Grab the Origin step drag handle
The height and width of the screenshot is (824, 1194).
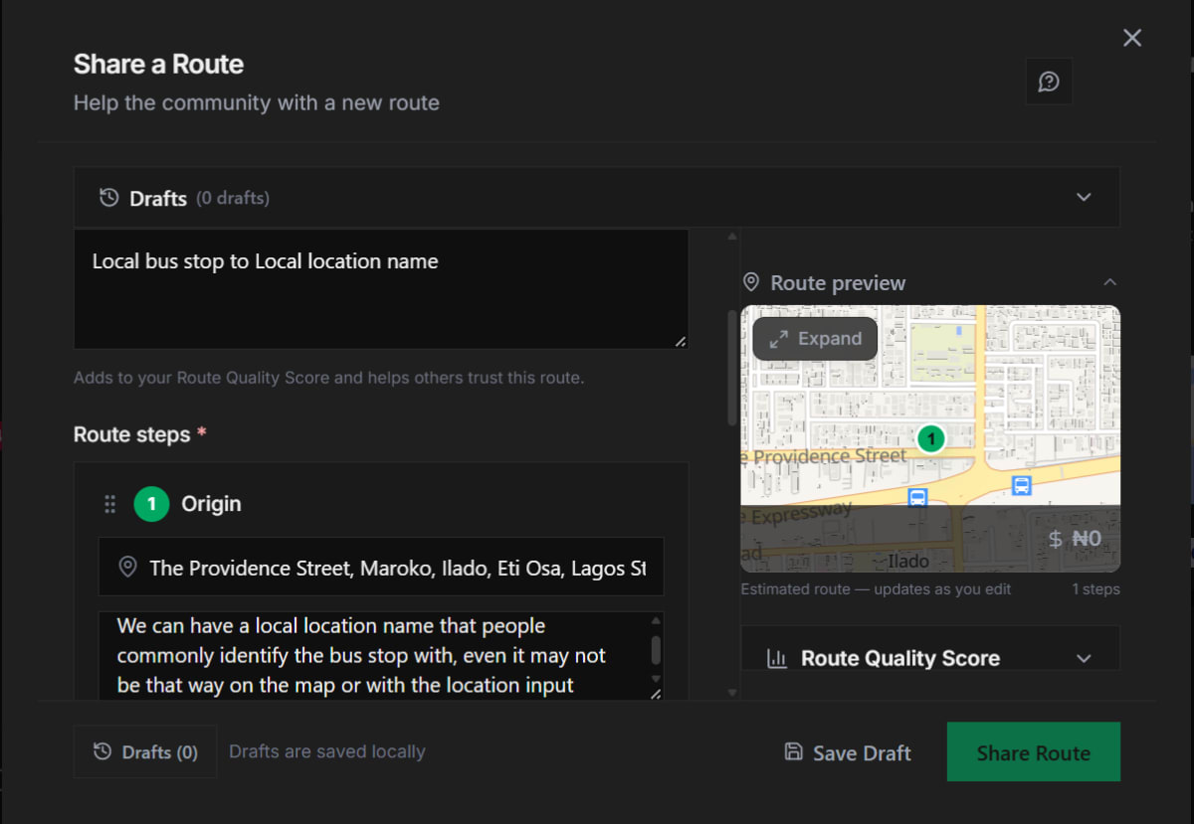pos(110,504)
